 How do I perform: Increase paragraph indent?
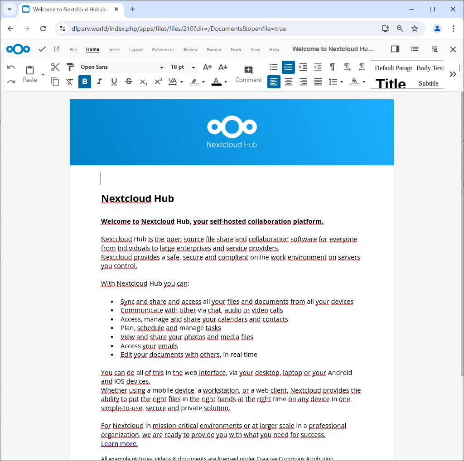[x=303, y=67]
